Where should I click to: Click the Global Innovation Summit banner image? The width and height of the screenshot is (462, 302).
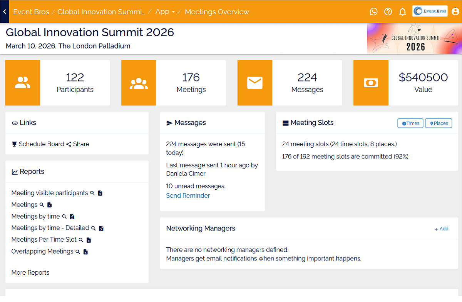click(x=414, y=38)
